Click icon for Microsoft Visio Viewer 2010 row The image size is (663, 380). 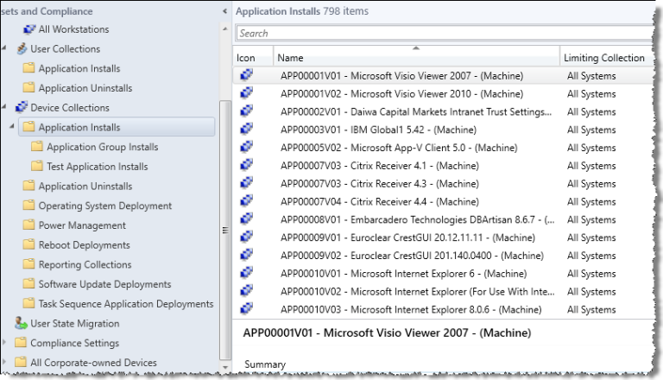click(x=246, y=94)
